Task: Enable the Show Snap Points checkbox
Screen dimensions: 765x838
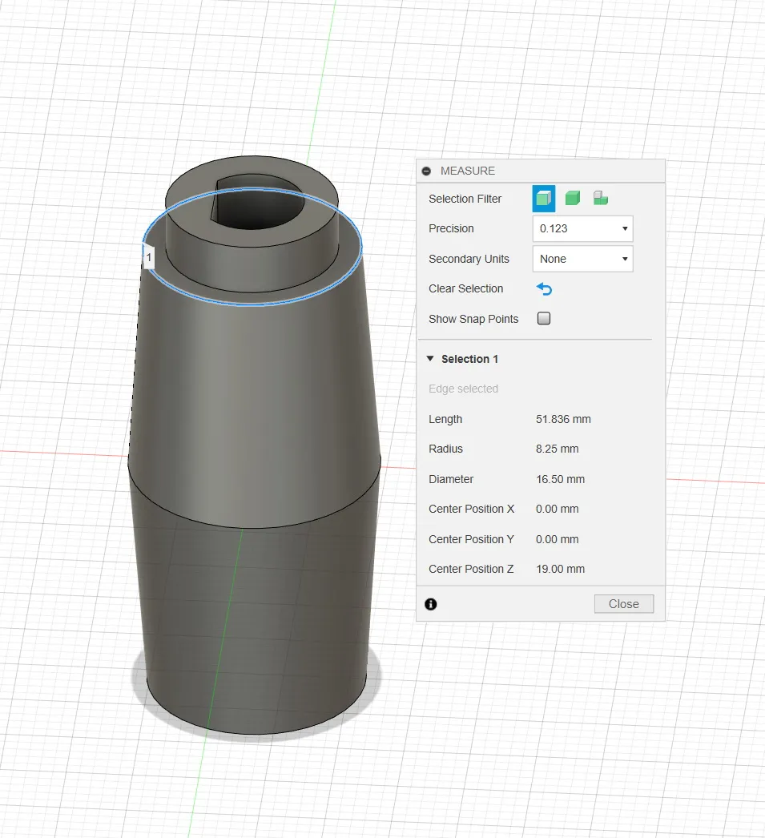Action: pyautogui.click(x=544, y=319)
